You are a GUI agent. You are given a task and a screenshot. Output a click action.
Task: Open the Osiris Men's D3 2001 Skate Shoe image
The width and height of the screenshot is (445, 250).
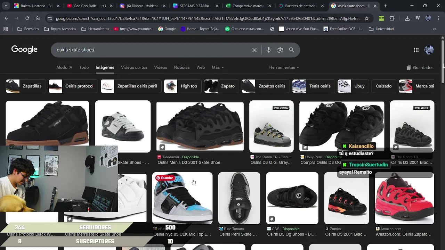[200, 126]
